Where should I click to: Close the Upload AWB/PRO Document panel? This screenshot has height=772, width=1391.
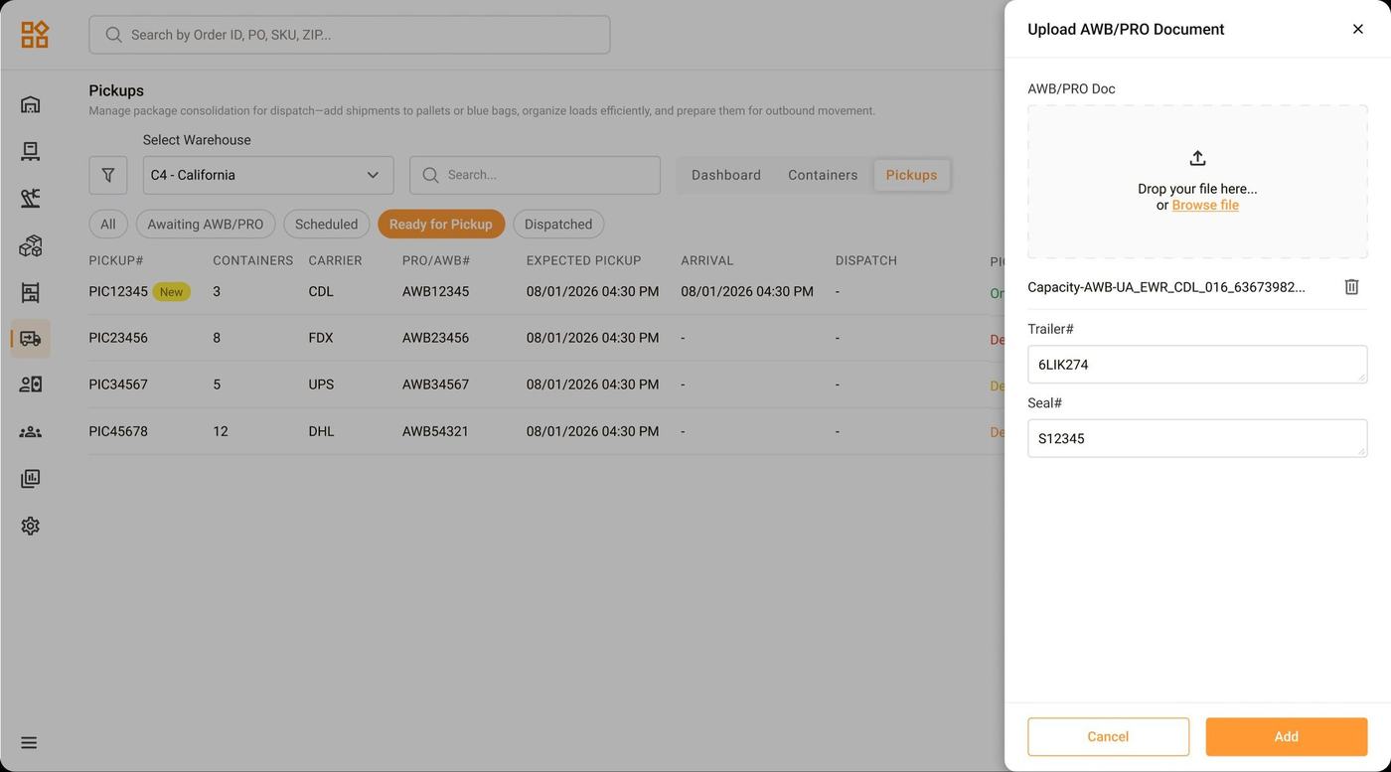click(x=1358, y=29)
